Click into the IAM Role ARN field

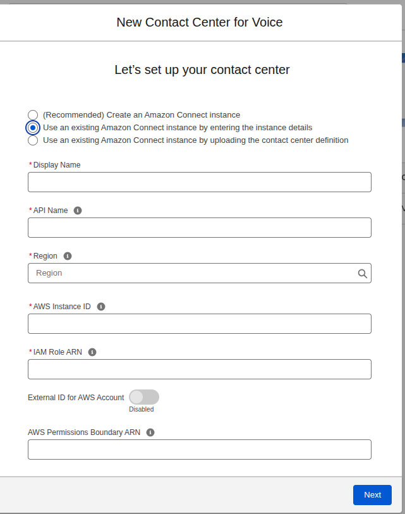[199, 369]
